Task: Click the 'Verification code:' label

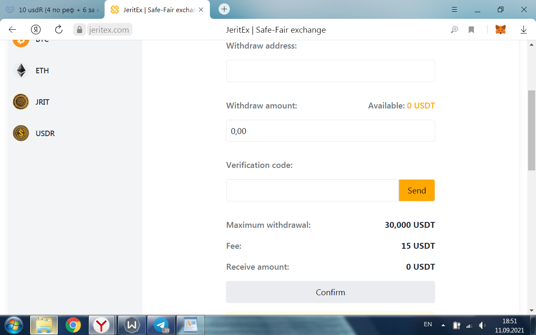Action: click(259, 165)
